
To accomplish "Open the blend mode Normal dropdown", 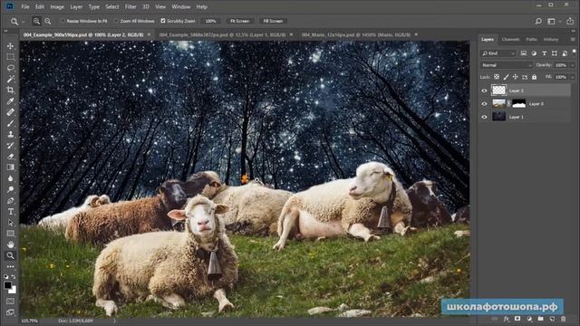I will tap(507, 65).
